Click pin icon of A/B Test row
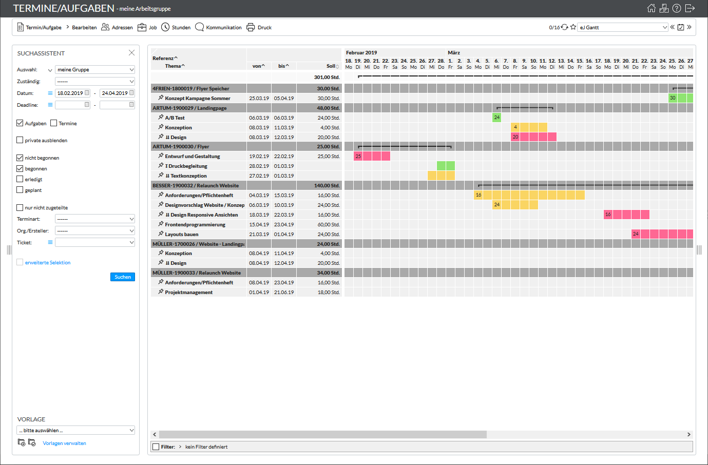 coord(161,117)
